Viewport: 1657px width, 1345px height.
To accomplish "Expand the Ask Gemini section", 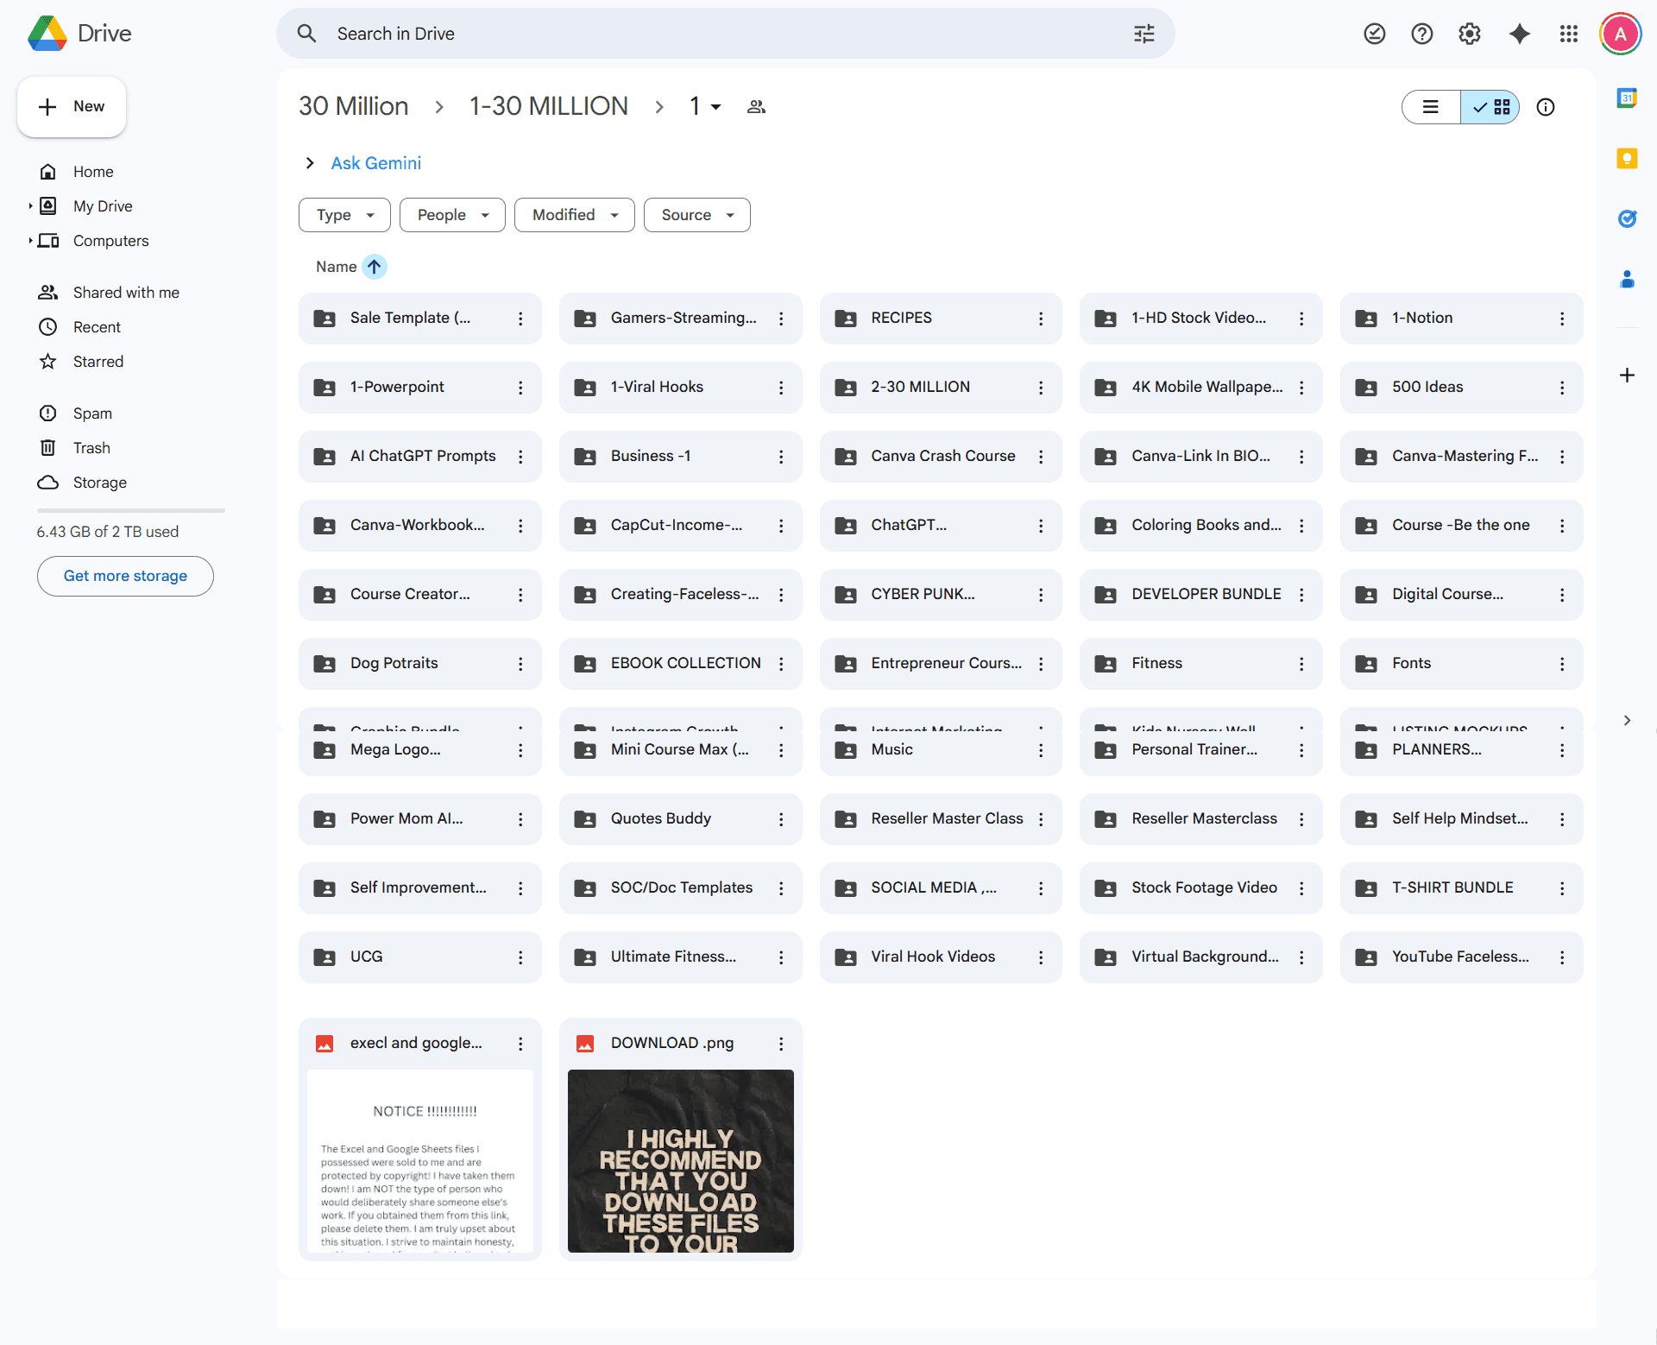I will (x=310, y=163).
